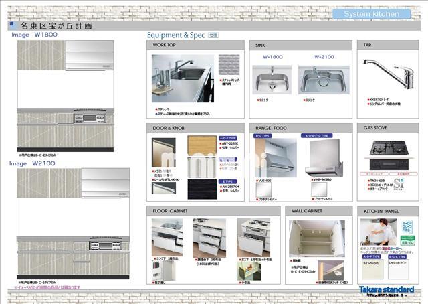This screenshot has width=428, height=304.
Task: Pick the stainless texture swatch in WORK TOP
Action: pyautogui.click(x=229, y=65)
